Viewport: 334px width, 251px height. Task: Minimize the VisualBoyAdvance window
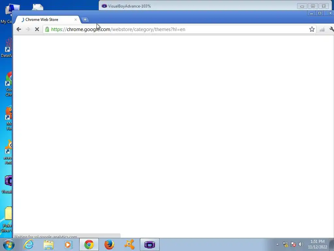[302, 6]
